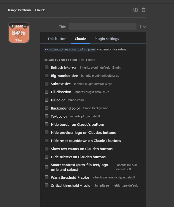This screenshot has width=174, height=207.
Task: Enable the Refresh interval override checkbox
Action: click(46, 67)
